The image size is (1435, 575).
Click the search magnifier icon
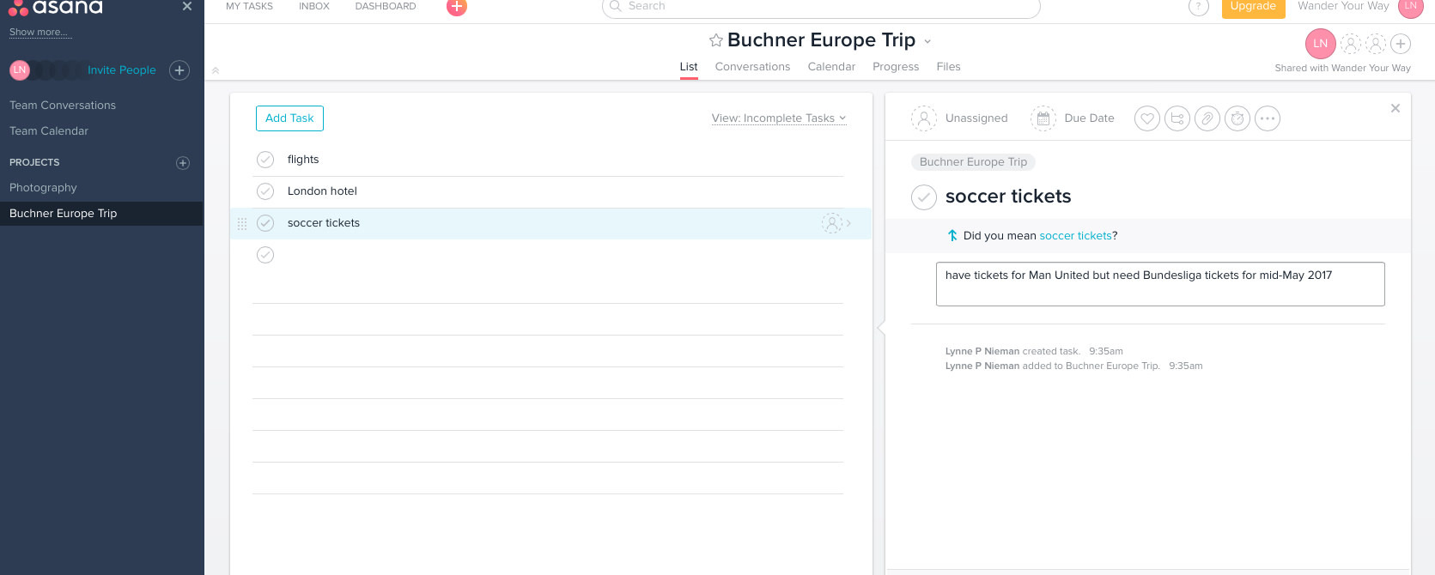pyautogui.click(x=615, y=6)
